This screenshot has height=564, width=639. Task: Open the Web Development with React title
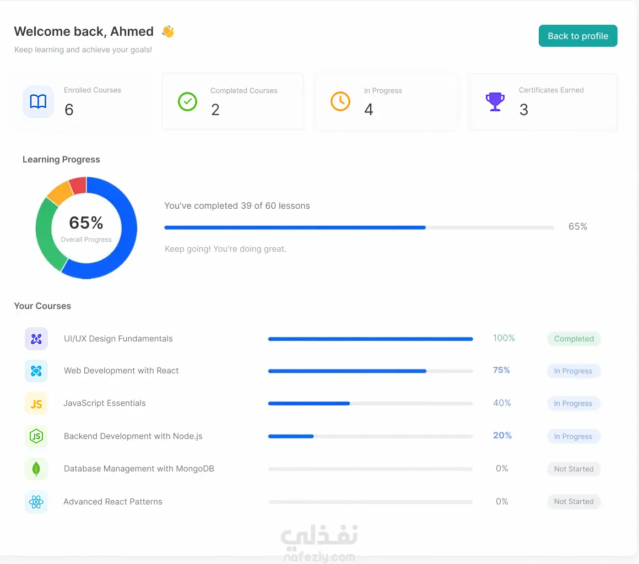tap(121, 371)
